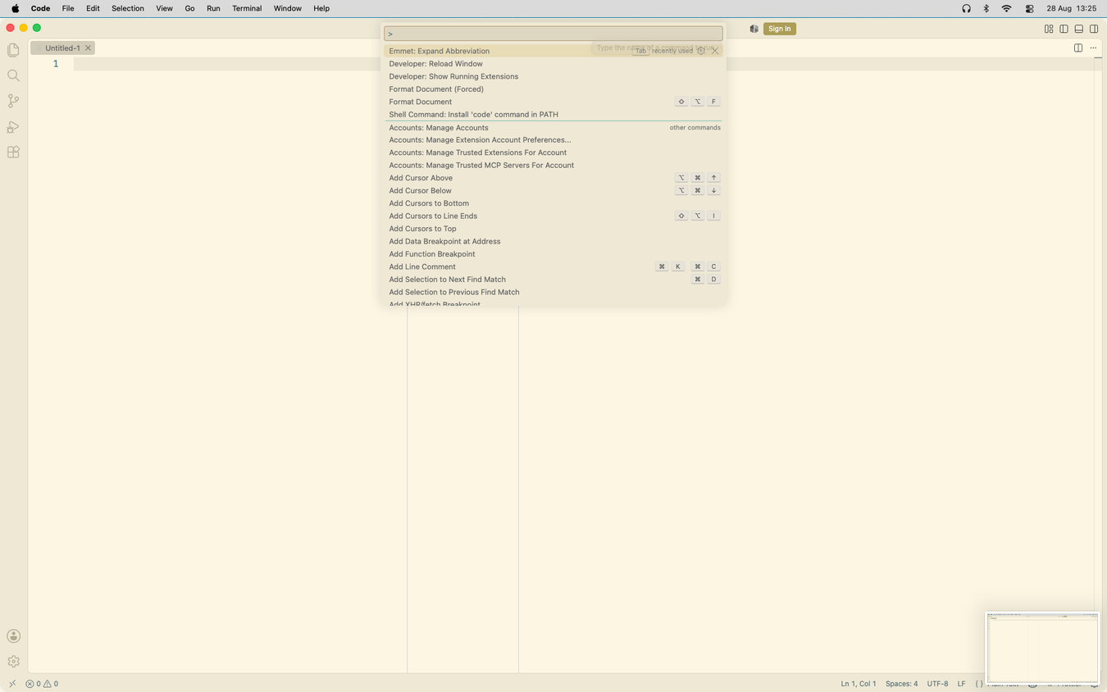Open the Window menu
This screenshot has height=692, width=1107.
click(287, 8)
